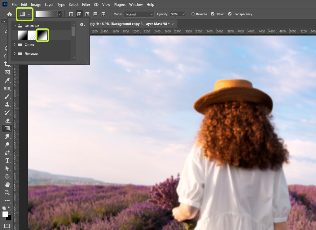This screenshot has width=316, height=230.
Task: Open the Window menu
Action: point(136,4)
